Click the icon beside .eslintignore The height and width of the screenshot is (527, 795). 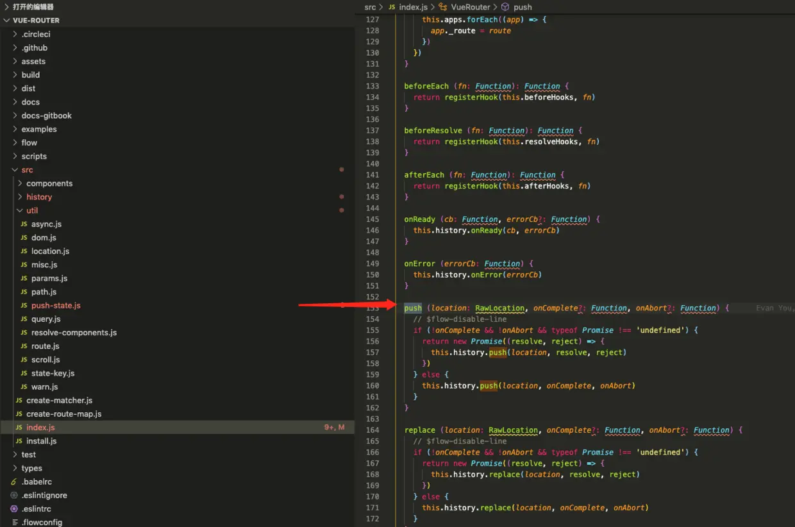(14, 496)
